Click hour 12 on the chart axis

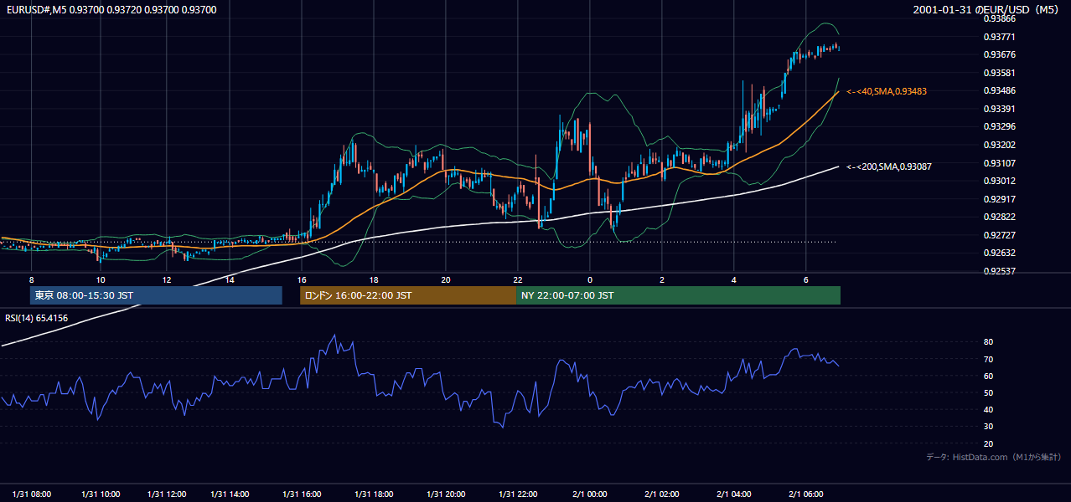click(166, 279)
